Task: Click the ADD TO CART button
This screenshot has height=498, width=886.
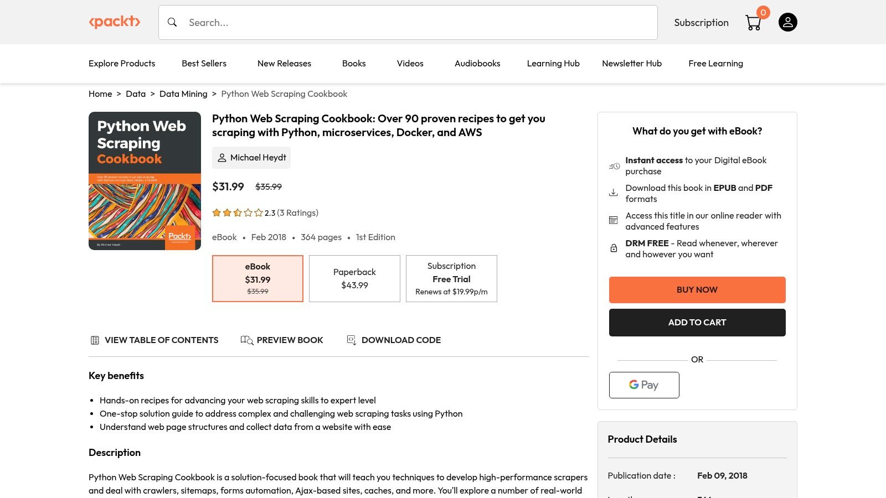Action: coord(697,323)
